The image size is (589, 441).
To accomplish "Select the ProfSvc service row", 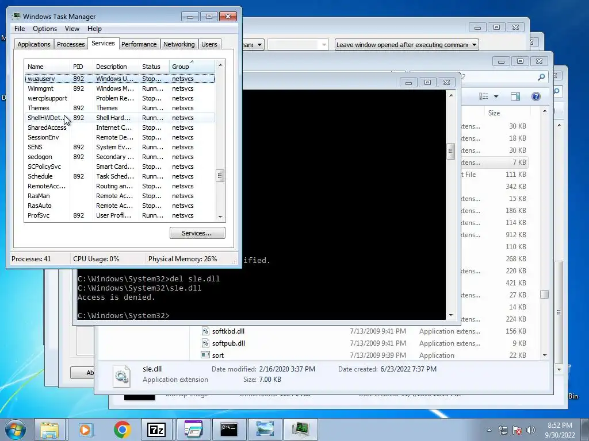I will (x=120, y=215).
